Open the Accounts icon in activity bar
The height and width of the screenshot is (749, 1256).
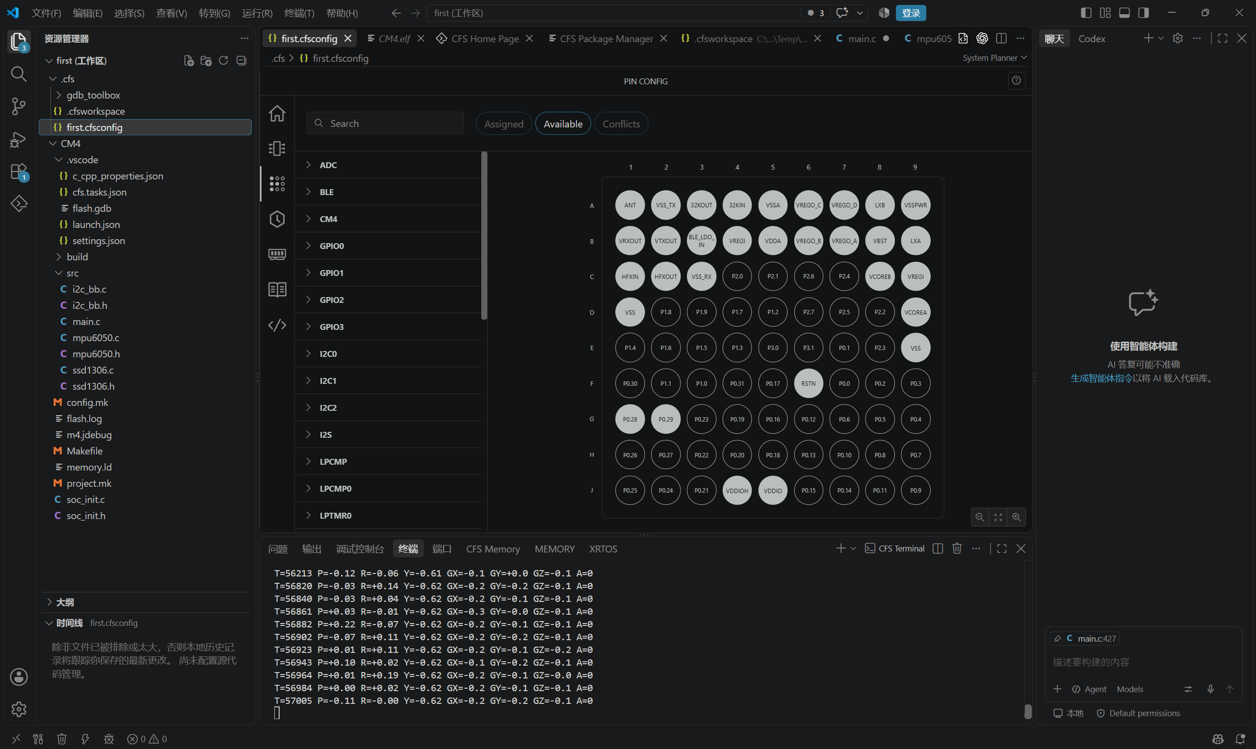click(19, 677)
